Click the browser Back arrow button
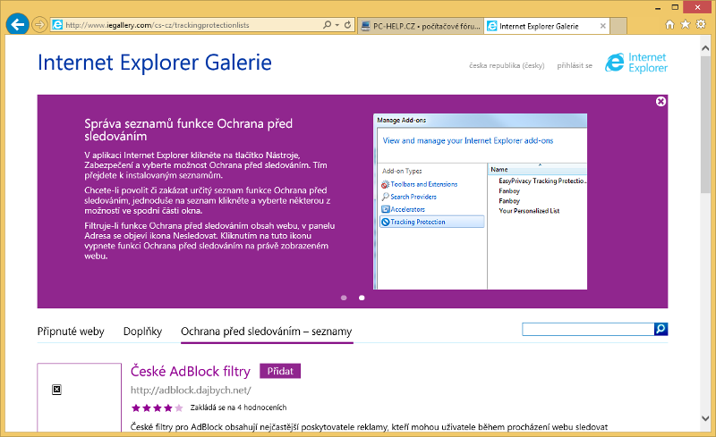 point(17,25)
